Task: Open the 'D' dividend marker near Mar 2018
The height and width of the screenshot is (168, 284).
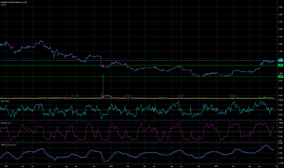Action: pos(130,96)
